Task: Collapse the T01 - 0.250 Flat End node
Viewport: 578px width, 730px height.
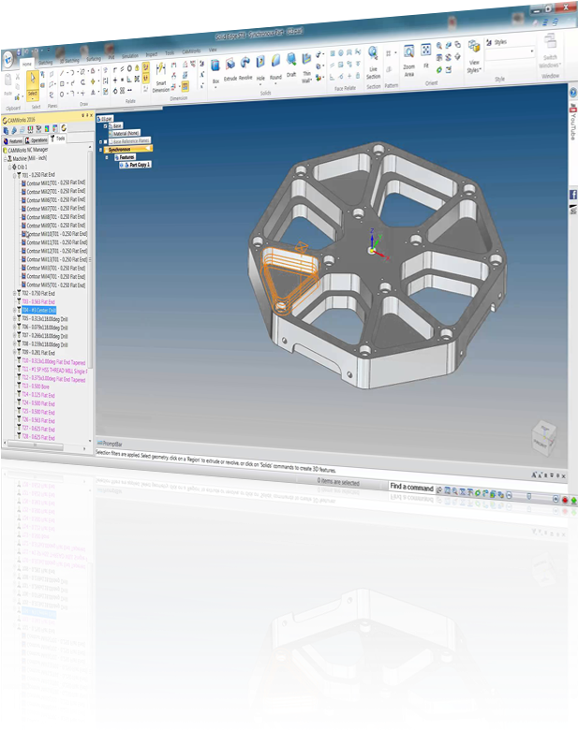Action: (x=14, y=176)
